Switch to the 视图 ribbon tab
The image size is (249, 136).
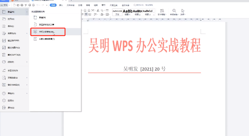point(96,5)
